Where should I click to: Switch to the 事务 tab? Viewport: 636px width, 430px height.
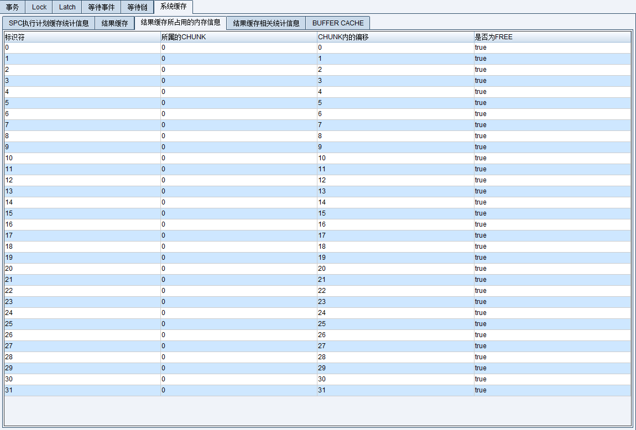click(x=13, y=7)
